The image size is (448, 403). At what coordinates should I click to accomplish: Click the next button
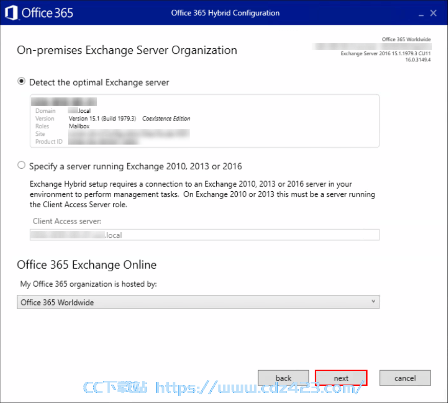341,378
